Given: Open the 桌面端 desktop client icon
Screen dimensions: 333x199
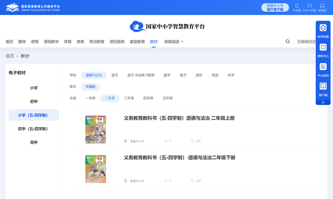Looking at the screenshot, I should point(322,7).
